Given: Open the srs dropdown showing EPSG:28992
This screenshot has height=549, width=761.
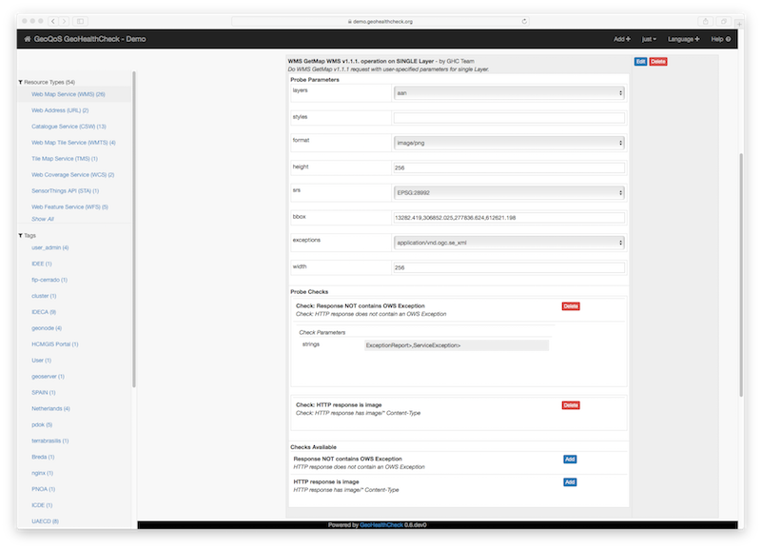Looking at the screenshot, I should [x=508, y=193].
